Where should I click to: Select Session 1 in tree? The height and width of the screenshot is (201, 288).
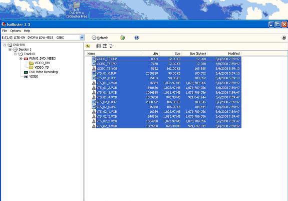pyautogui.click(x=25, y=49)
